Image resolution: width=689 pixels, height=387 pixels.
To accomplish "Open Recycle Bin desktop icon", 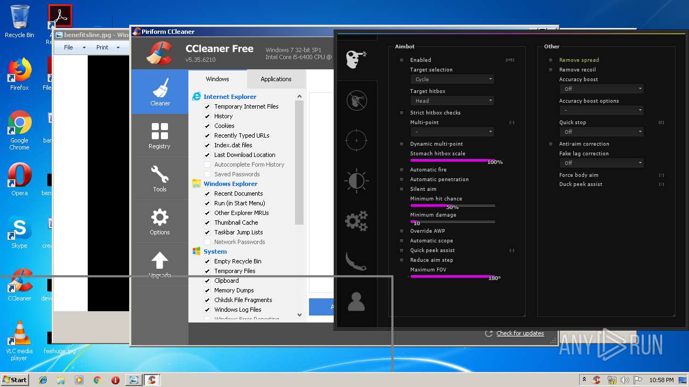I will (x=19, y=21).
